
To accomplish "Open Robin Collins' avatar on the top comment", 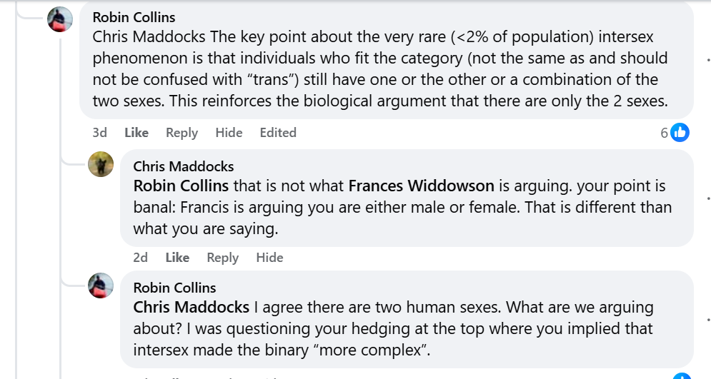I will click(60, 19).
